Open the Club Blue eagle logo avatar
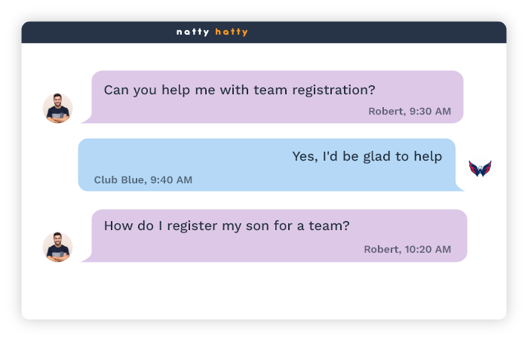The image size is (528, 341). pyautogui.click(x=480, y=168)
